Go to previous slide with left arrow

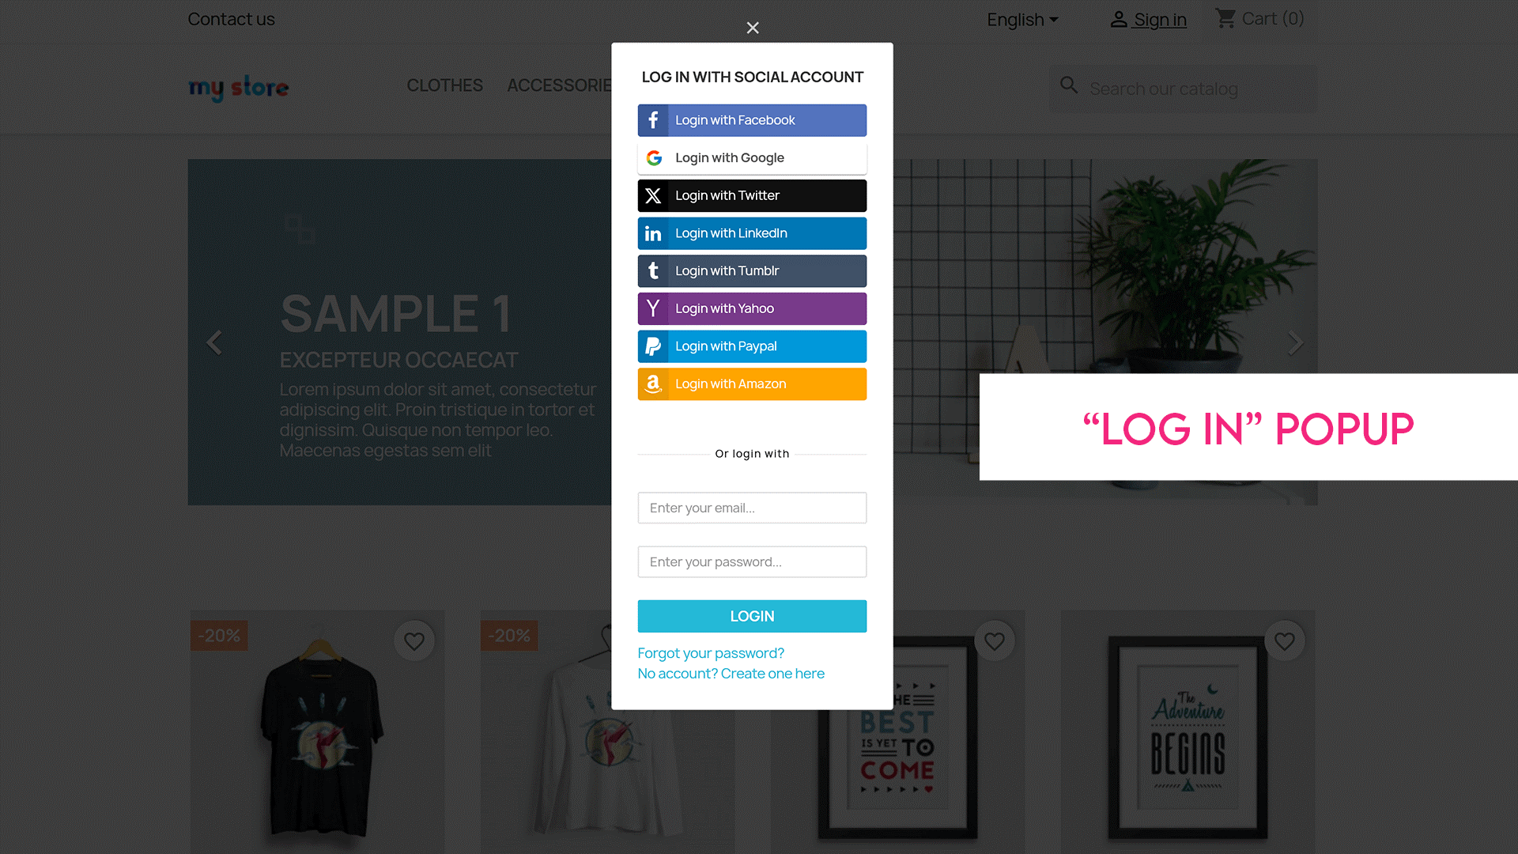coord(213,342)
